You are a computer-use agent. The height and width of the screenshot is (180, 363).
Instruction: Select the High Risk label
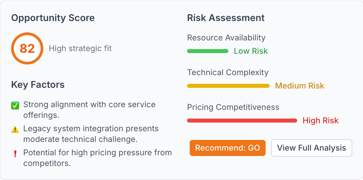(321, 121)
